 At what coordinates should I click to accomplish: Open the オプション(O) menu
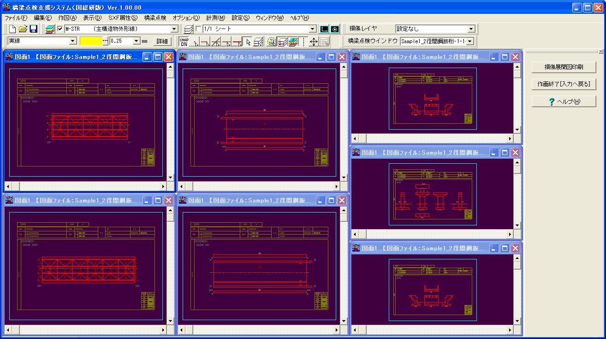[186, 18]
